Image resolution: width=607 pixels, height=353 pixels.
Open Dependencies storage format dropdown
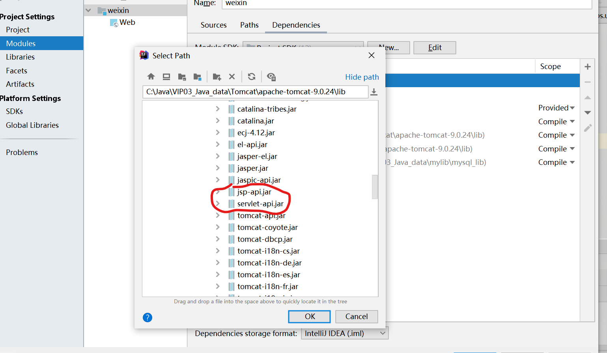click(345, 333)
